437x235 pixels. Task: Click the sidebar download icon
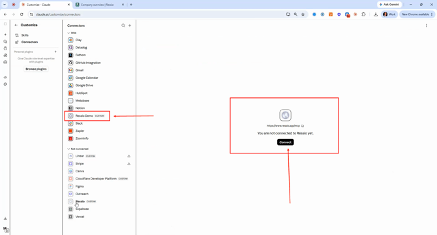pyautogui.click(x=5, y=219)
